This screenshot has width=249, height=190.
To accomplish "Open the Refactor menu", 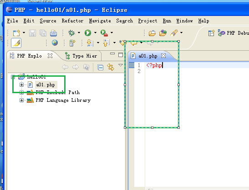I will click(72, 21).
